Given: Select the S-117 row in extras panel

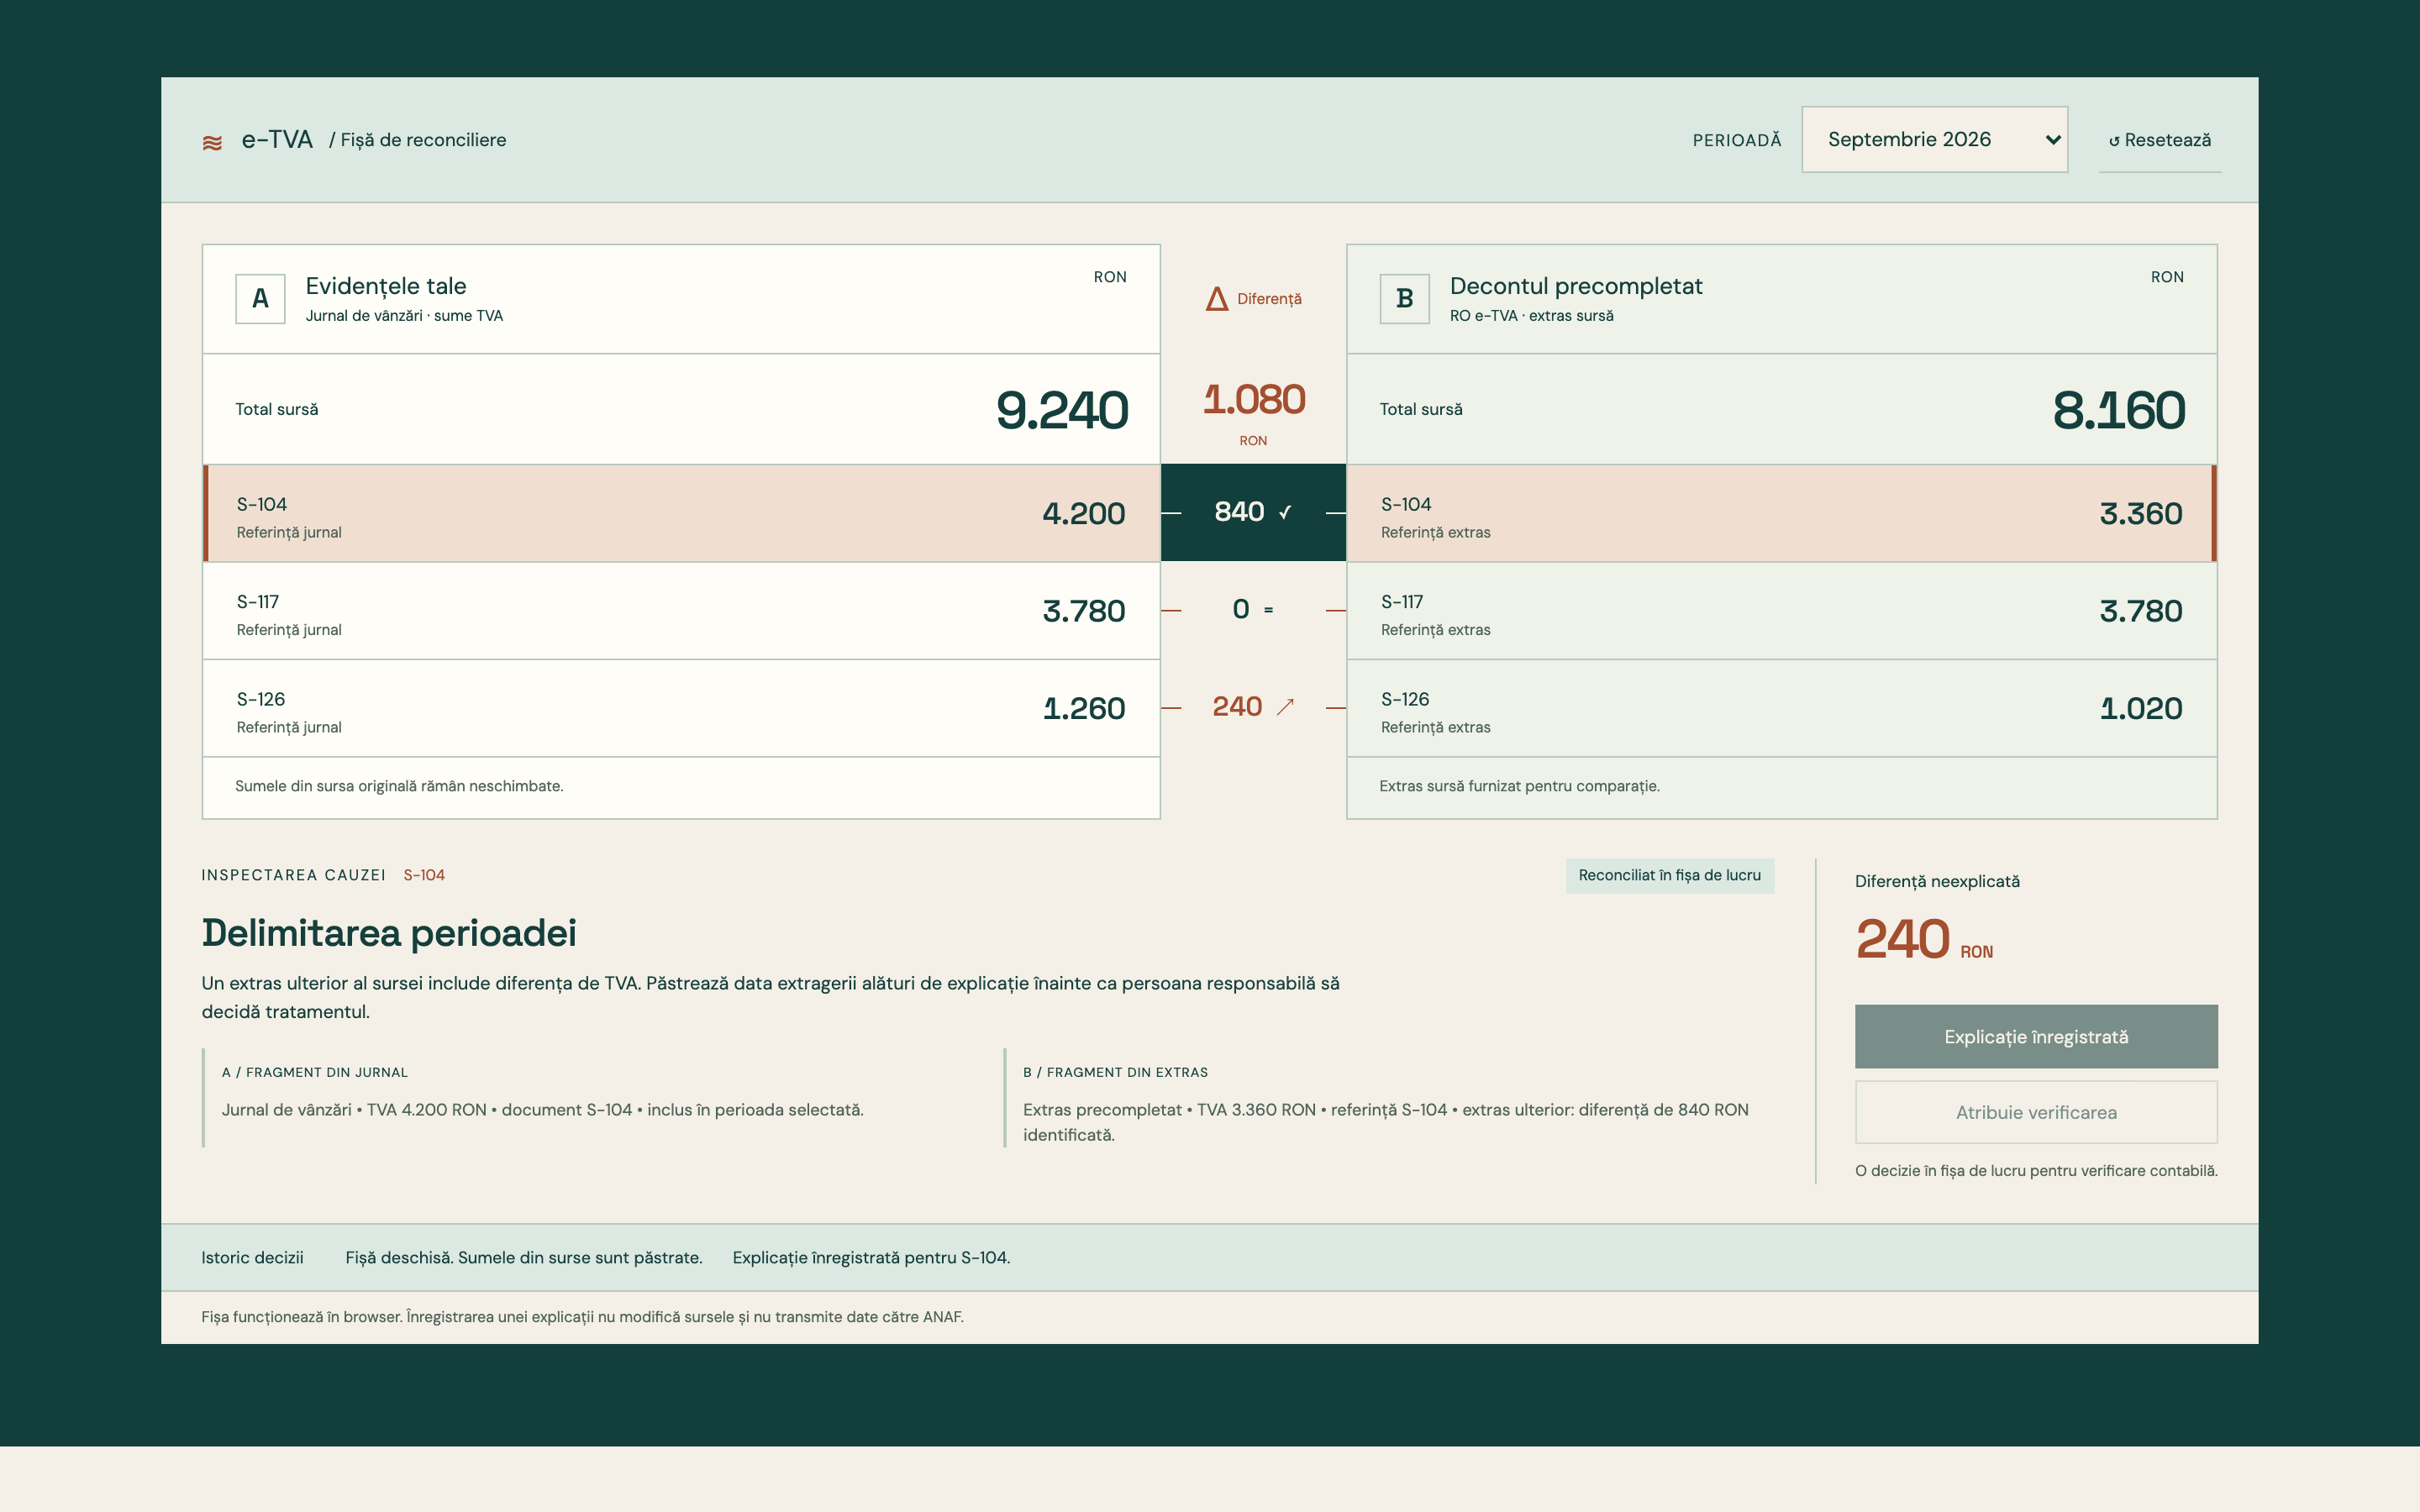Looking at the screenshot, I should click(x=1782, y=611).
